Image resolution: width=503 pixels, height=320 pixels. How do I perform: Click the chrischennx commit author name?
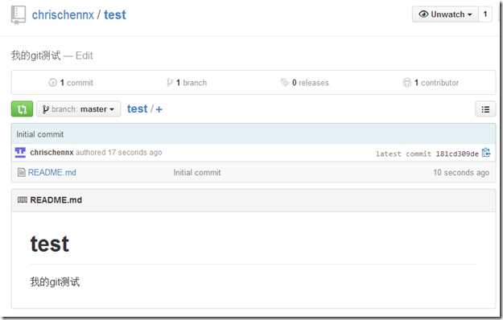pyautogui.click(x=52, y=153)
